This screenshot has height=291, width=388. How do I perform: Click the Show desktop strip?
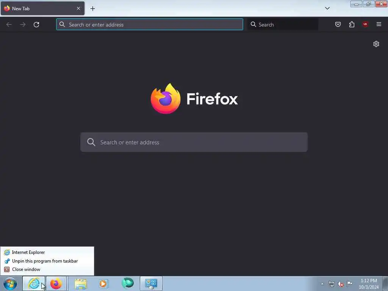tap(385, 283)
